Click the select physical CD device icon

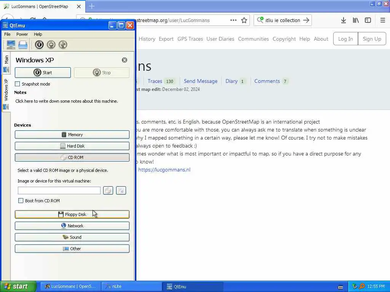(108, 190)
